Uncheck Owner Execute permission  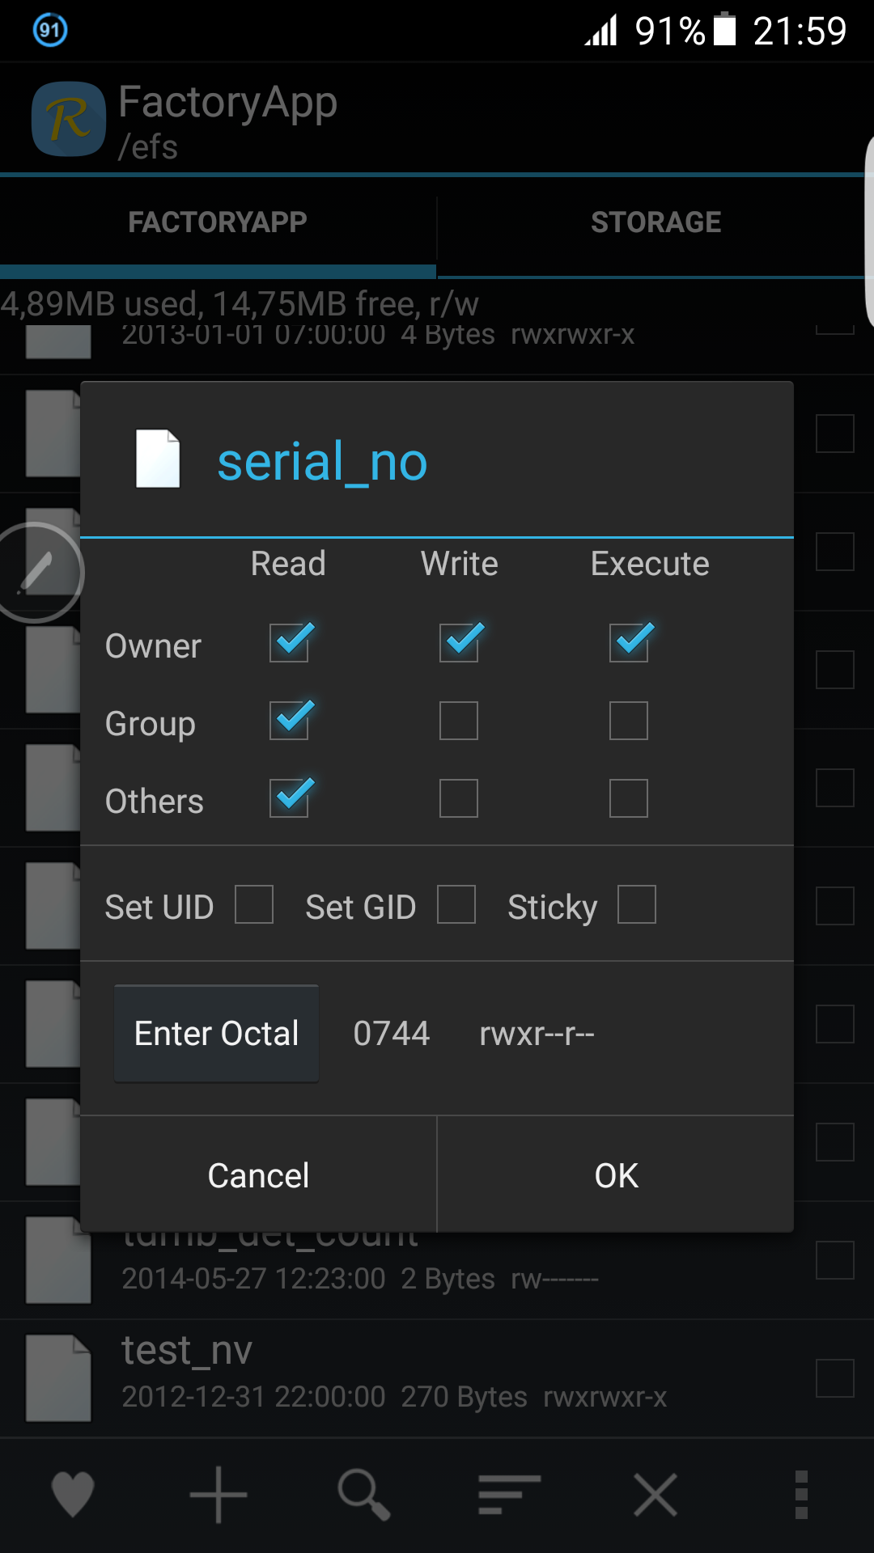tap(629, 643)
